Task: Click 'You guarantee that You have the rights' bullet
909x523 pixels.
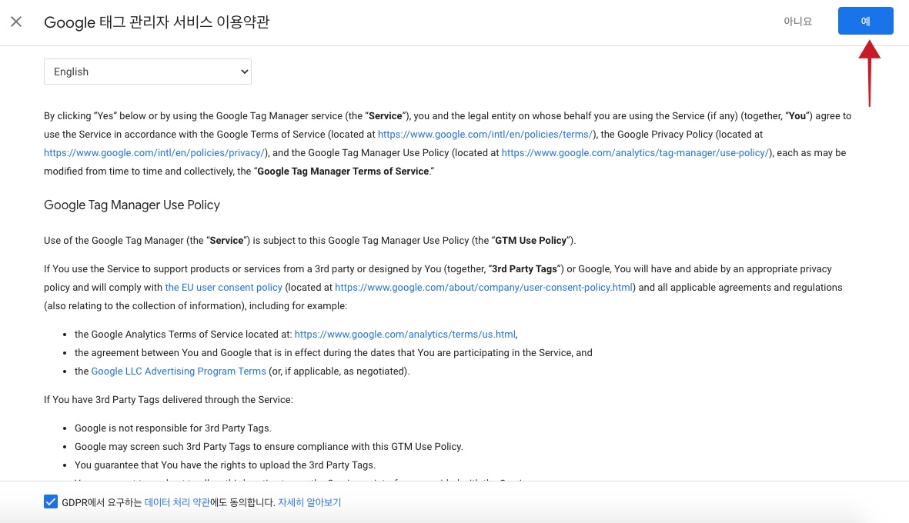Action: pyautogui.click(x=225, y=465)
